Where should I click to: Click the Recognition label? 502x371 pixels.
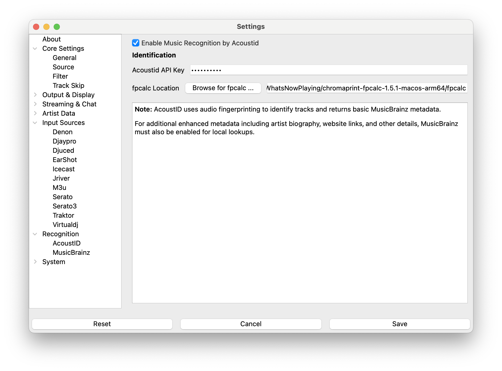60,234
